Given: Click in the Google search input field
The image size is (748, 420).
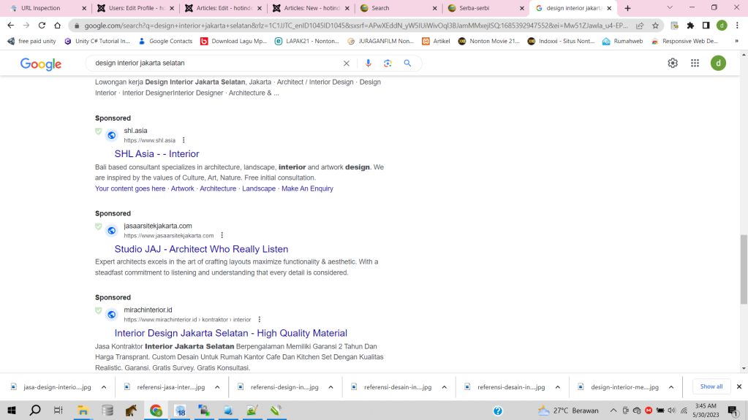Looking at the screenshot, I should pos(216,64).
